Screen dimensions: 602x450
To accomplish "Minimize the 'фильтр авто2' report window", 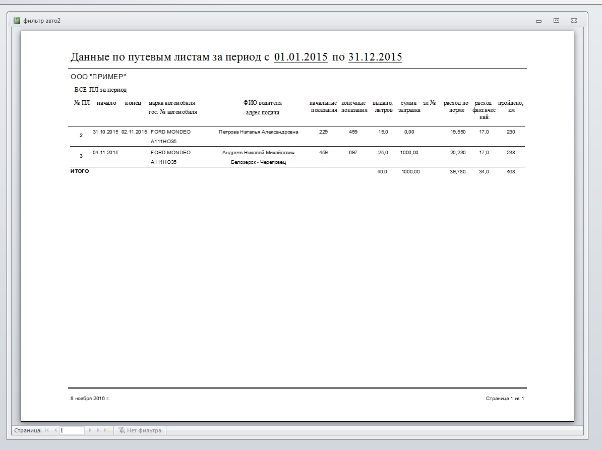I will (538, 21).
